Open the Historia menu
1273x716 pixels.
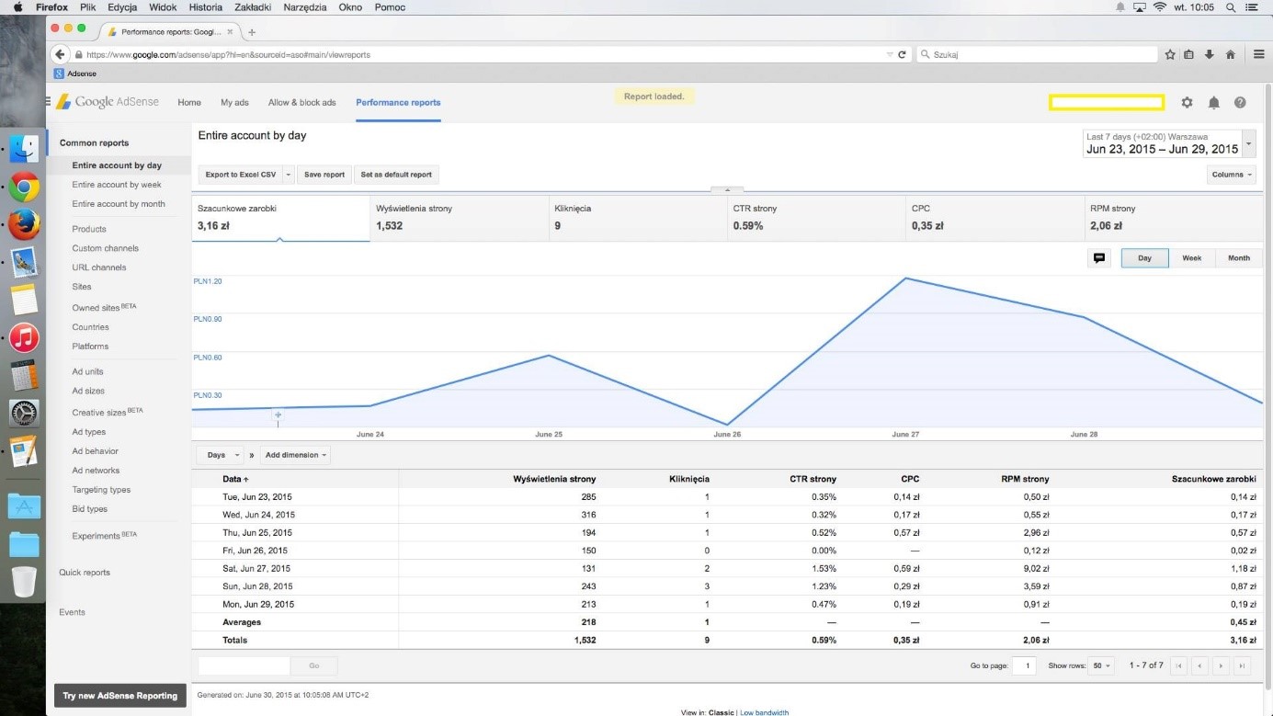pyautogui.click(x=205, y=7)
